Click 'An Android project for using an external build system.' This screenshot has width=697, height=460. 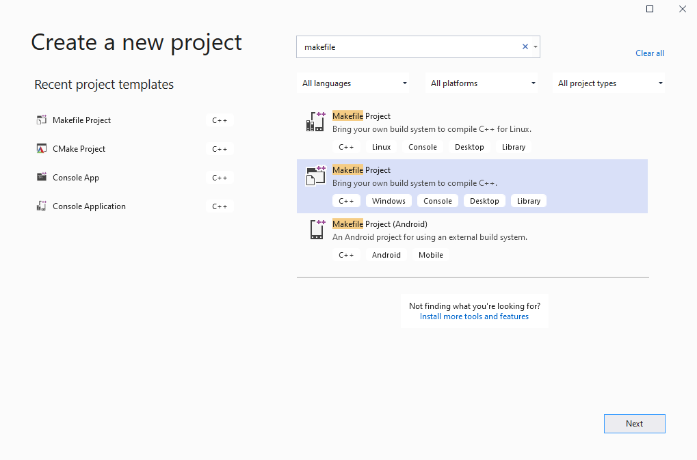coord(430,237)
